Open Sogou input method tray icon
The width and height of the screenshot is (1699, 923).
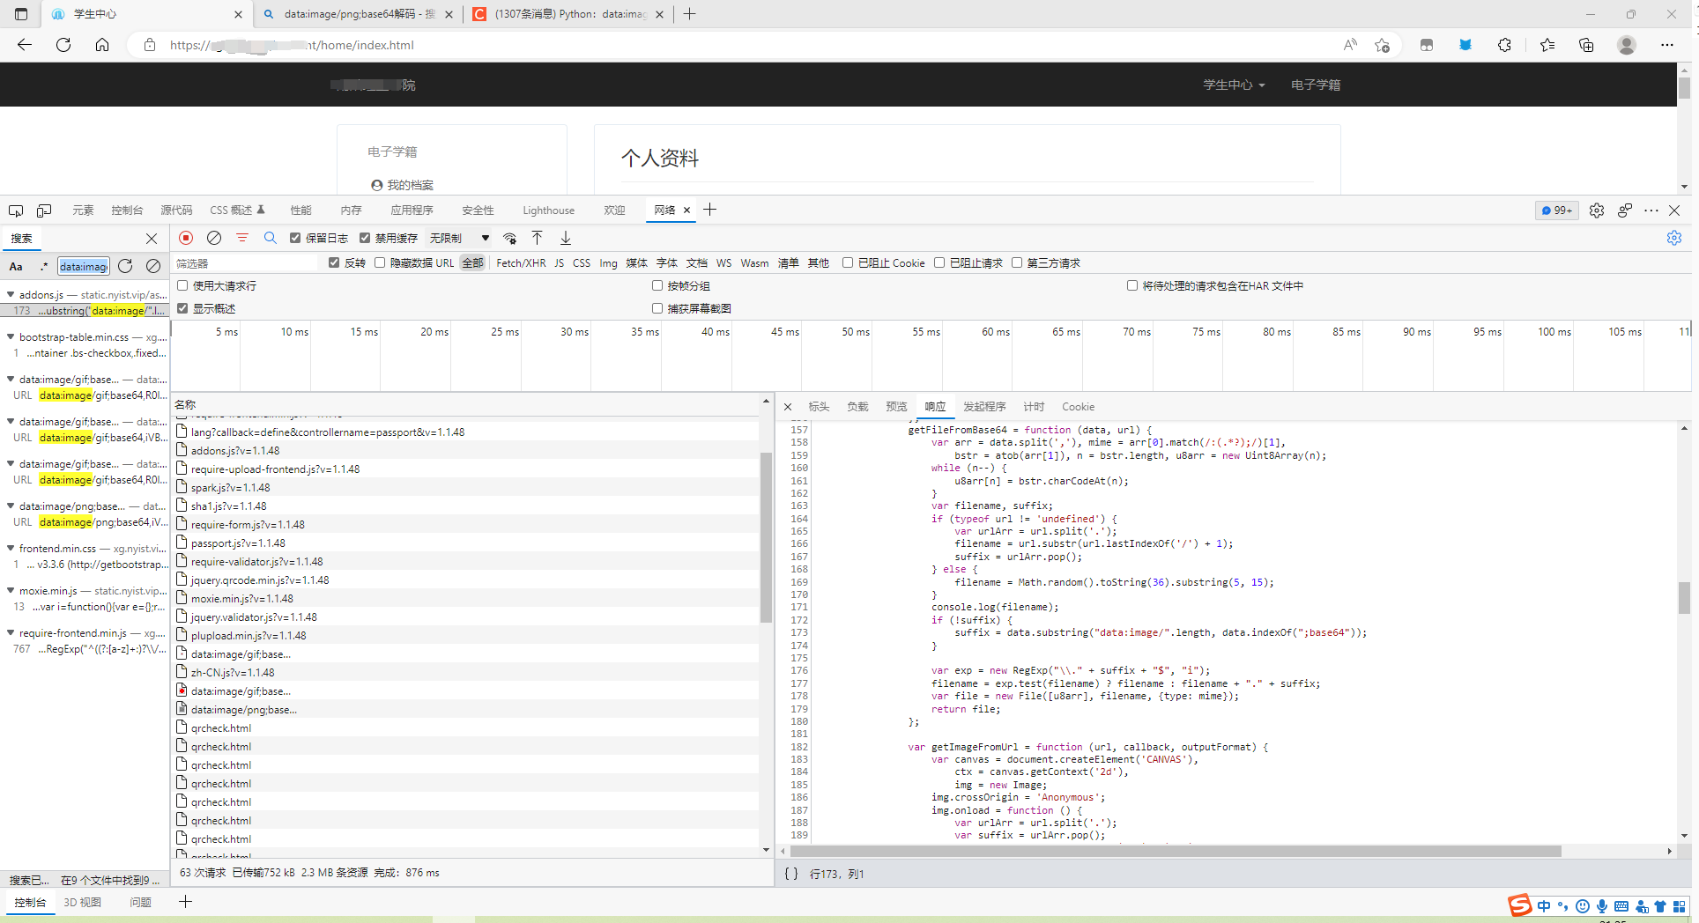click(1520, 905)
